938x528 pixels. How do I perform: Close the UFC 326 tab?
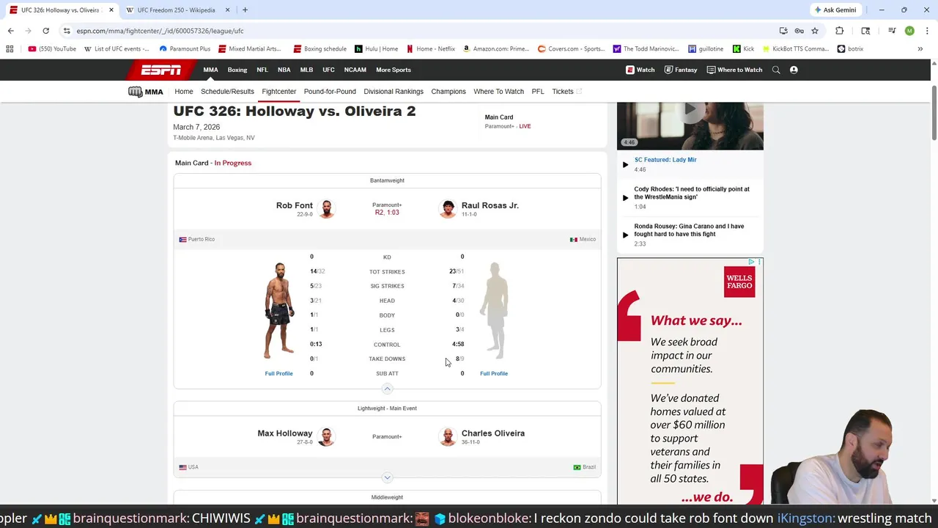coord(111,10)
